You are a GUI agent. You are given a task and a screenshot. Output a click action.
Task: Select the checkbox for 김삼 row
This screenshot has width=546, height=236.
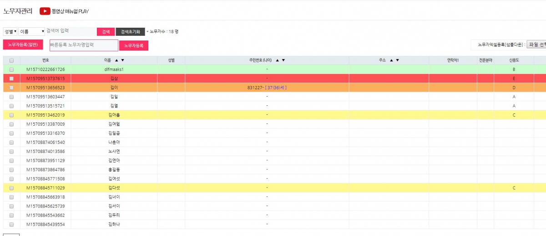click(11, 79)
